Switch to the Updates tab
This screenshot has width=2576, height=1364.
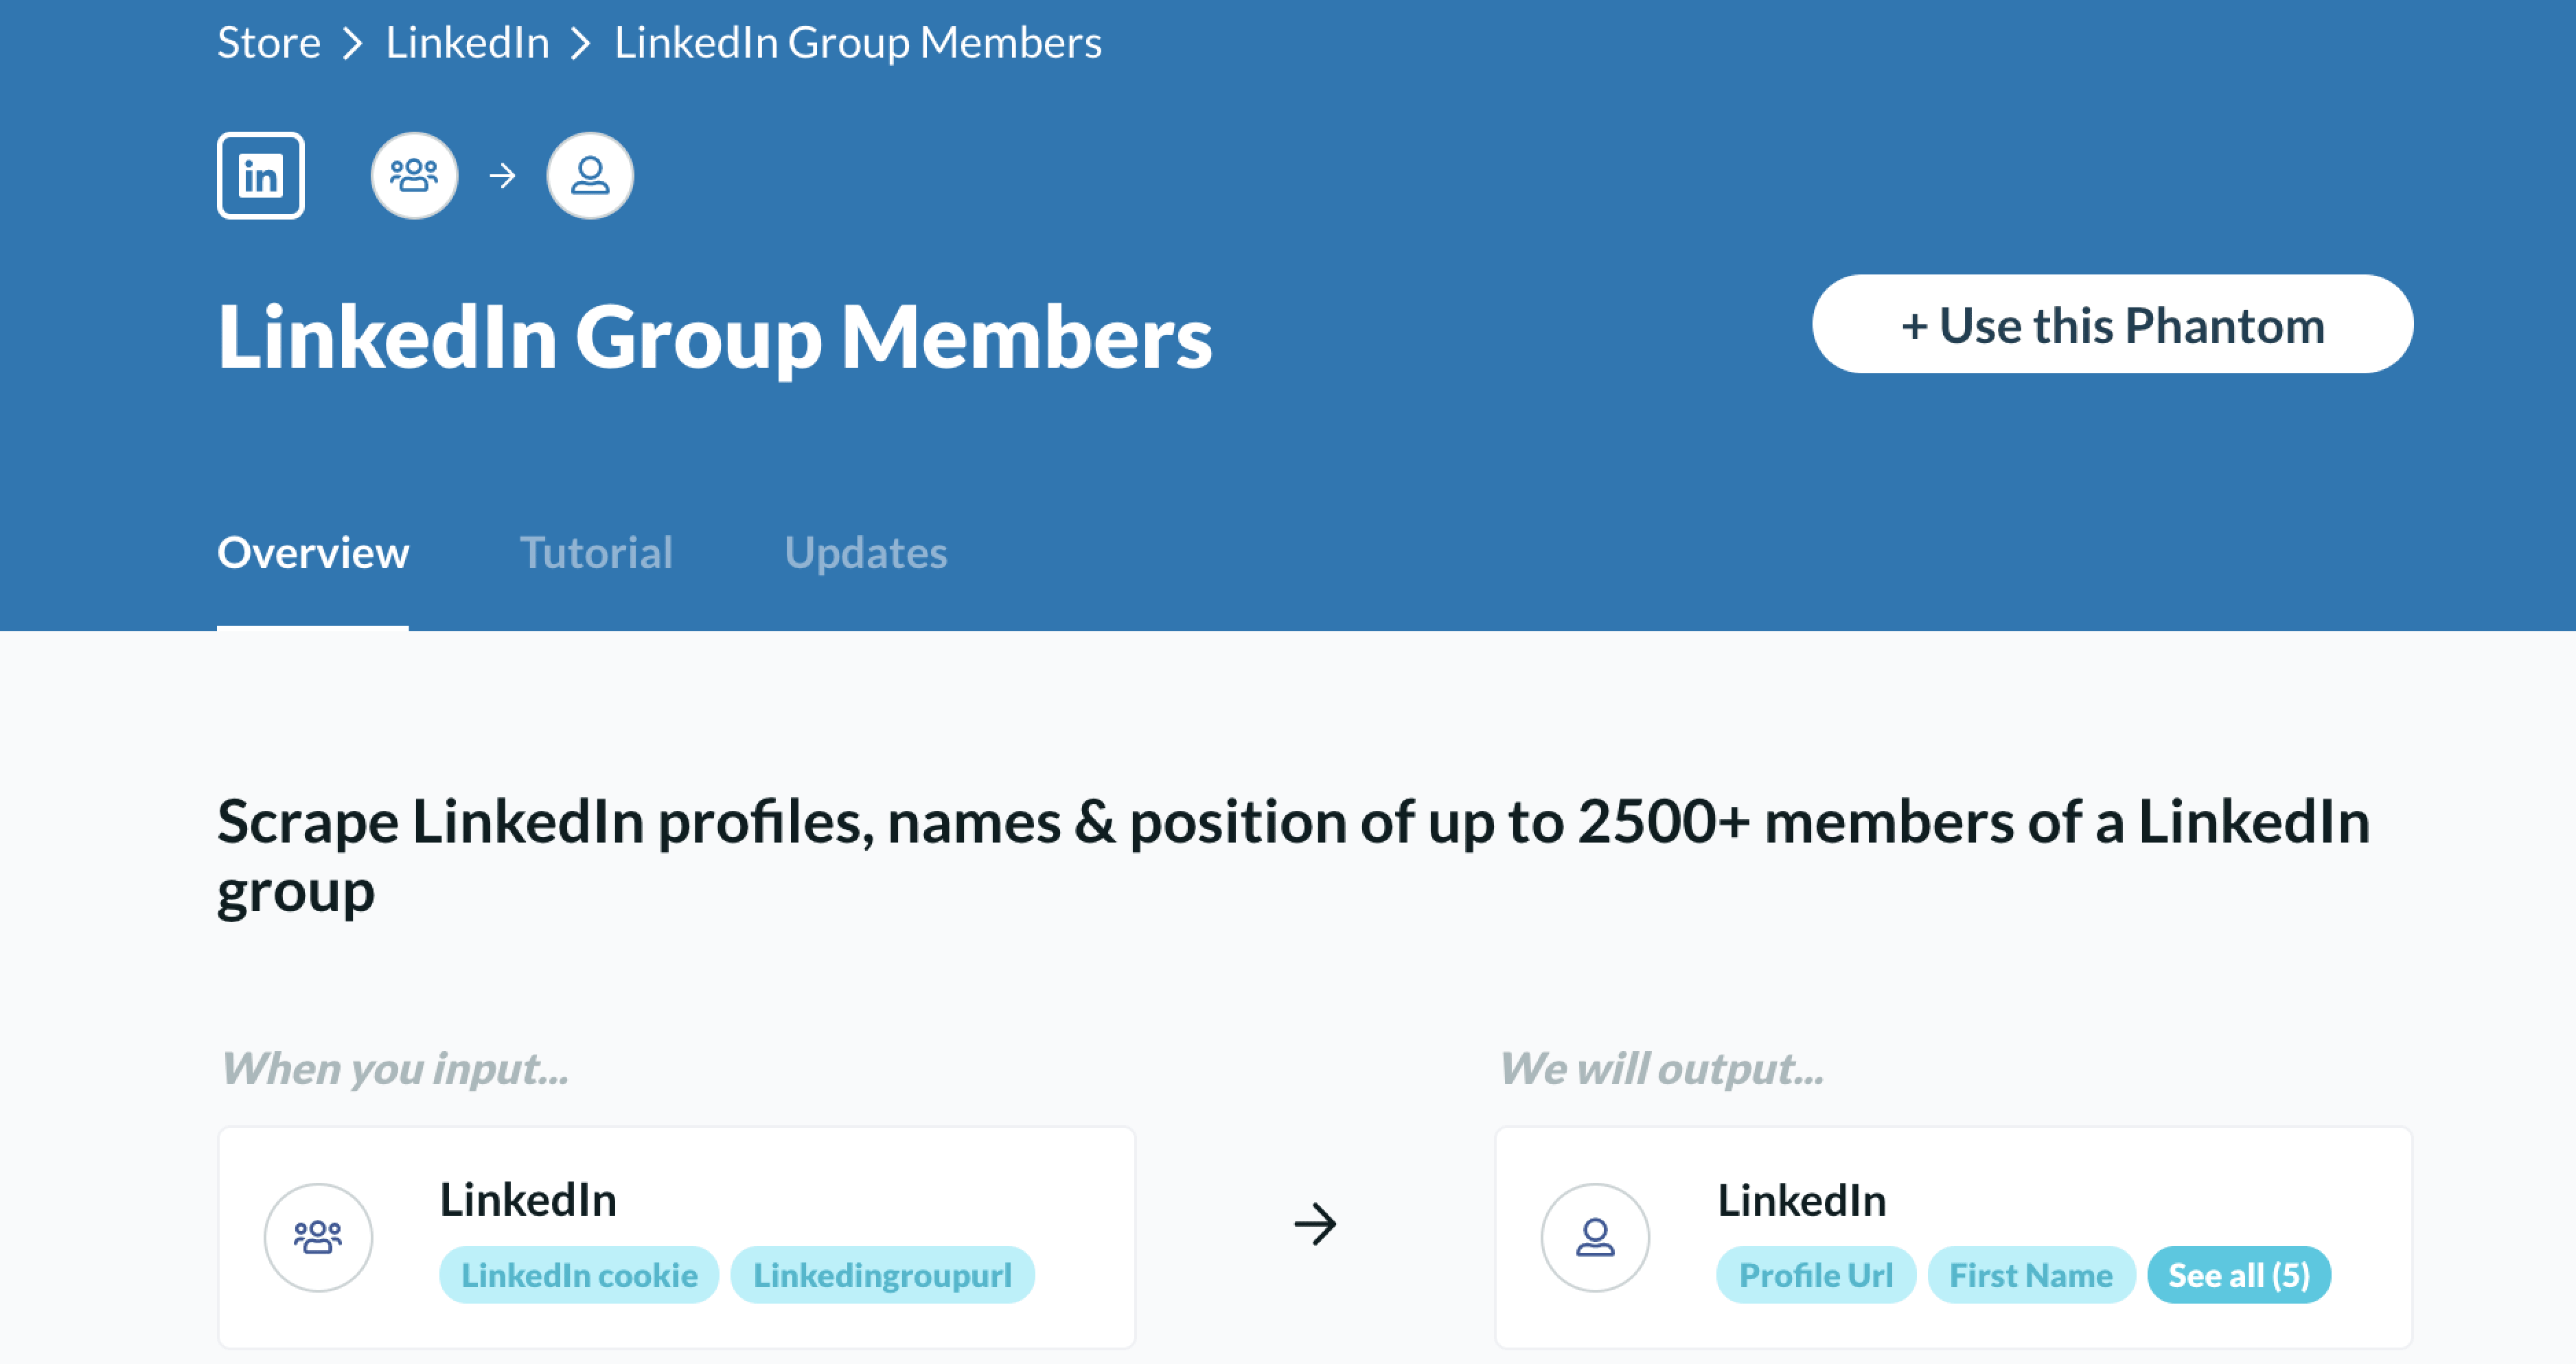[x=865, y=552]
